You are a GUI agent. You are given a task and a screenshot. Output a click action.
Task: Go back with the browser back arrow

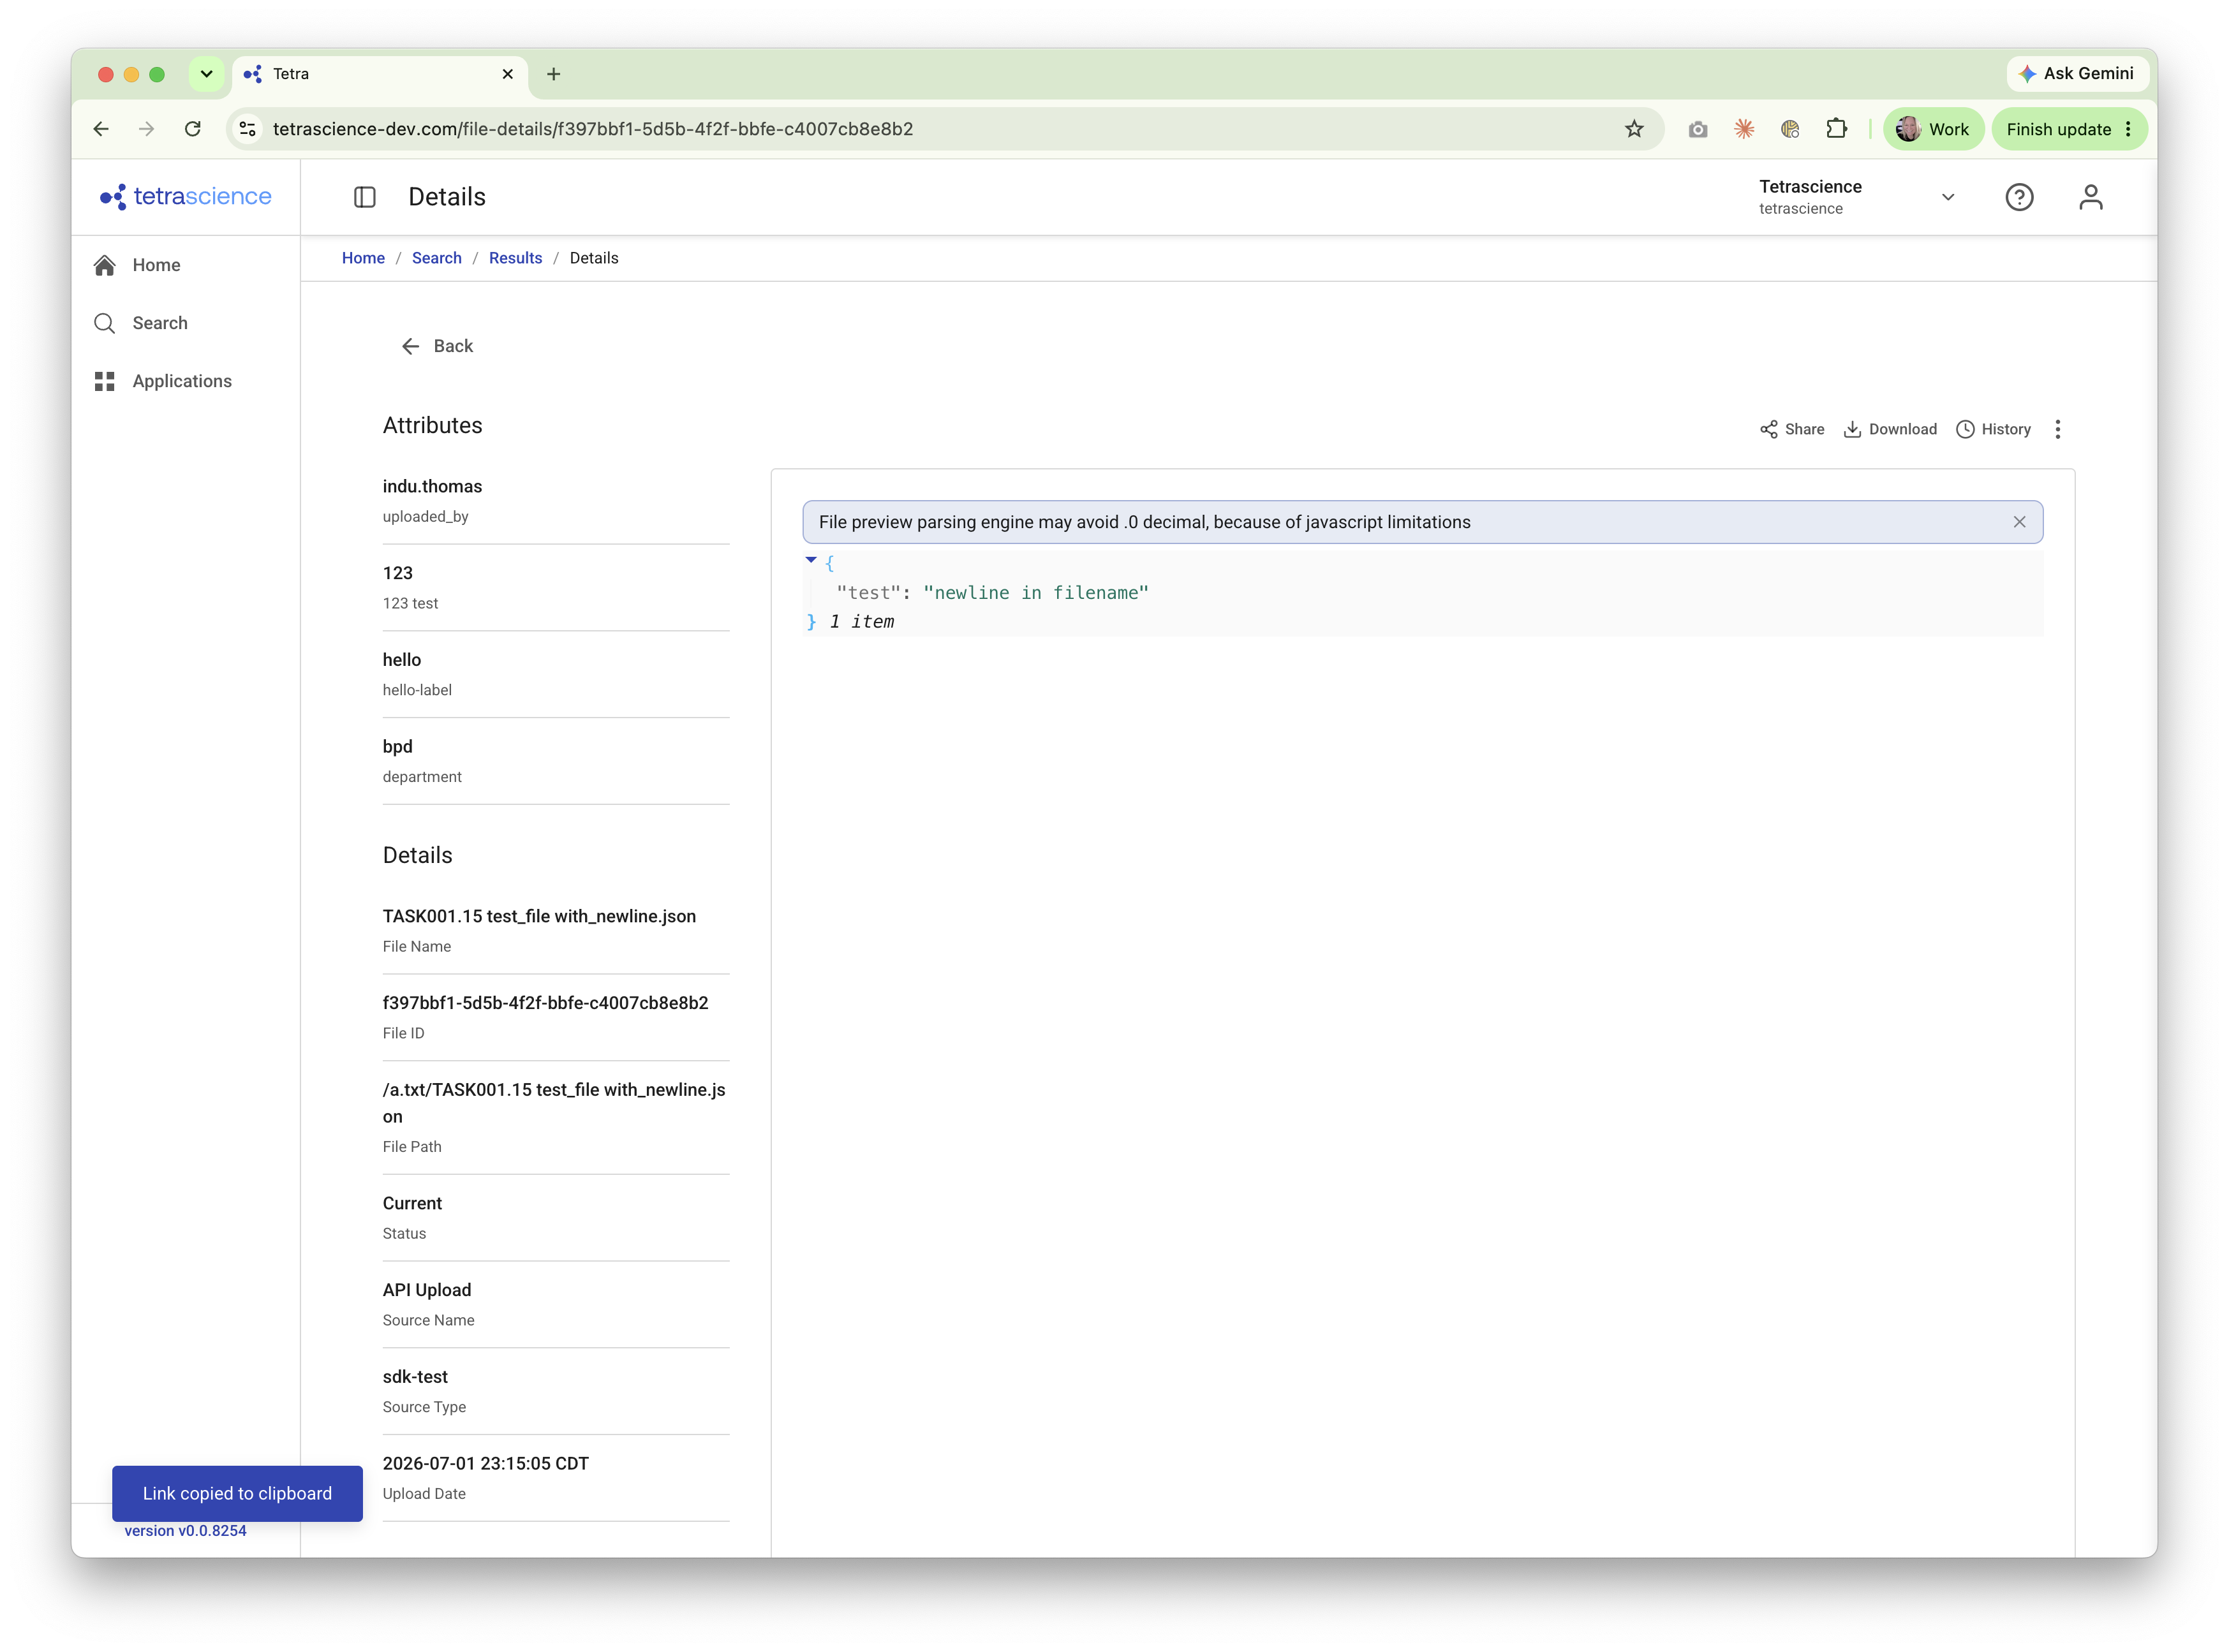(101, 129)
